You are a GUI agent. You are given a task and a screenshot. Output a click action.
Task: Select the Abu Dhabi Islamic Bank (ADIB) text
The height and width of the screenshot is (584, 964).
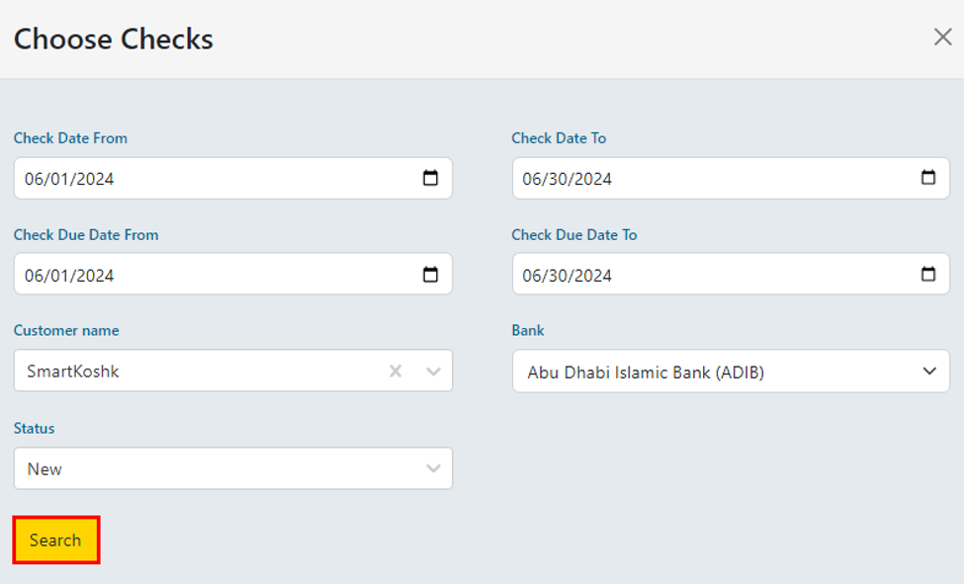click(x=645, y=373)
